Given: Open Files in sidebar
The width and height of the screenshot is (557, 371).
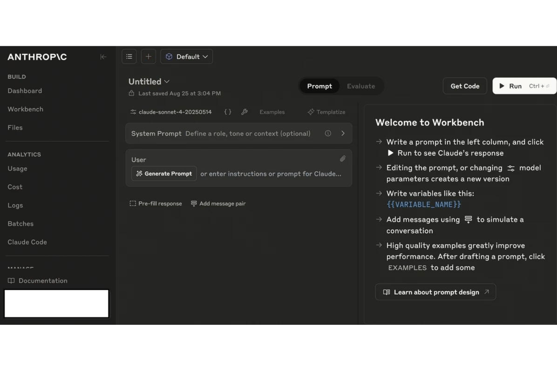Looking at the screenshot, I should [15, 128].
